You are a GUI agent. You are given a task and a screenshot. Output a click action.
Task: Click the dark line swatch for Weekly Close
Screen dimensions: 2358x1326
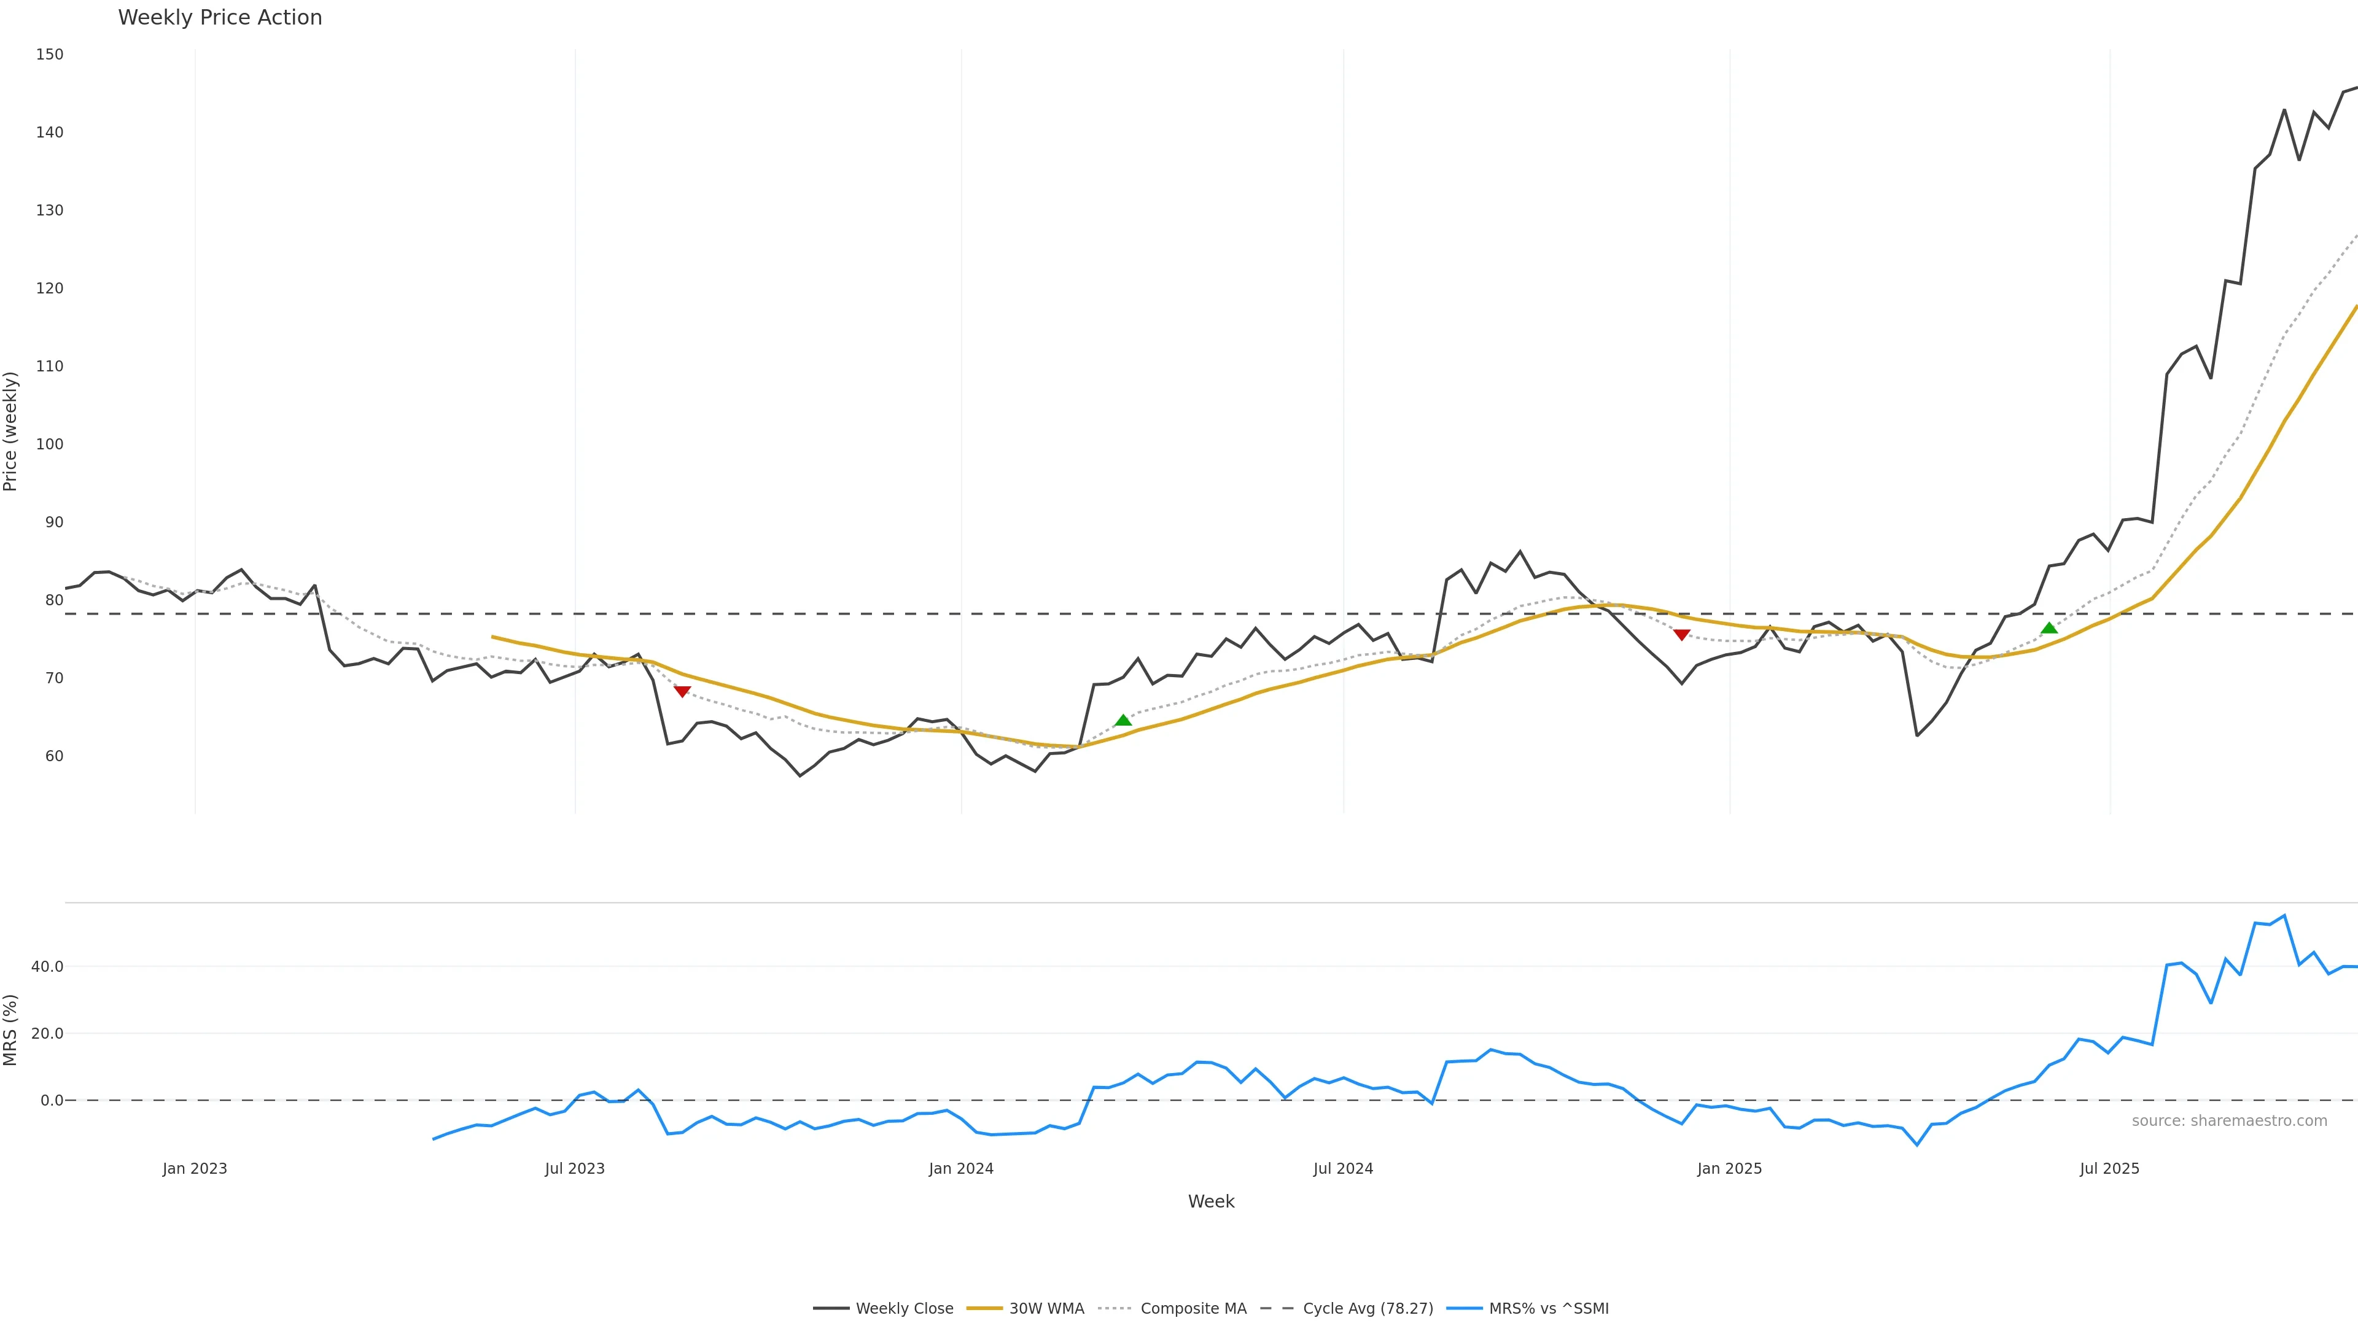830,1309
